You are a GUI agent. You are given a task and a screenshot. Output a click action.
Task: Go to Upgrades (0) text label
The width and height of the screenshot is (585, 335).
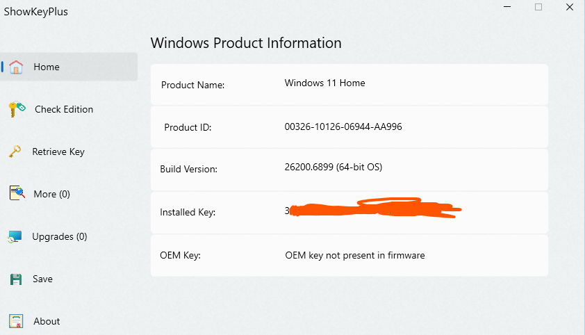pos(60,236)
